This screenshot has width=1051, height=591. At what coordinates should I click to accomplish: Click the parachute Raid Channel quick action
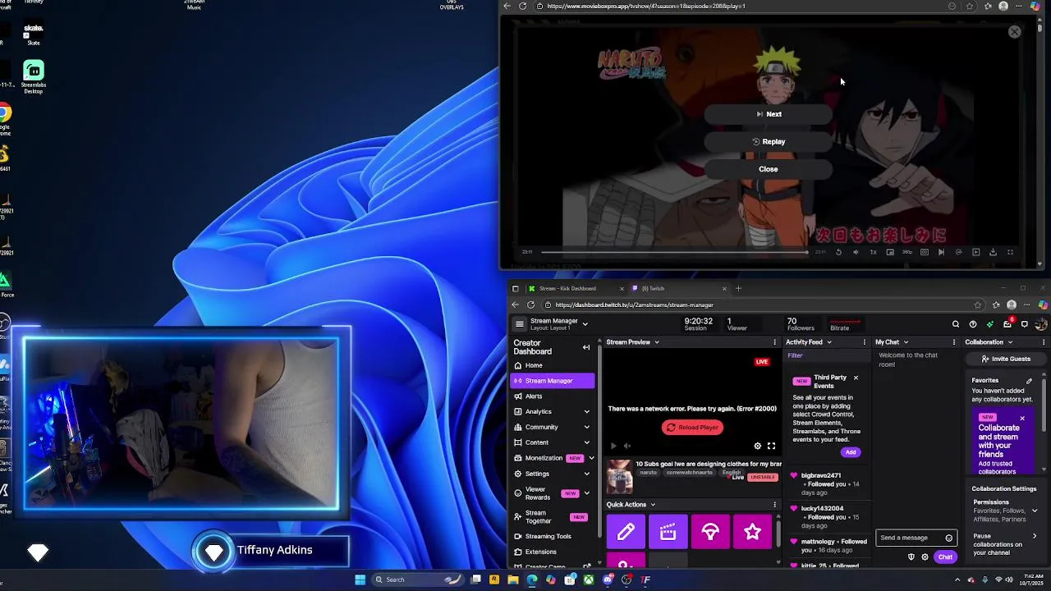click(x=710, y=533)
